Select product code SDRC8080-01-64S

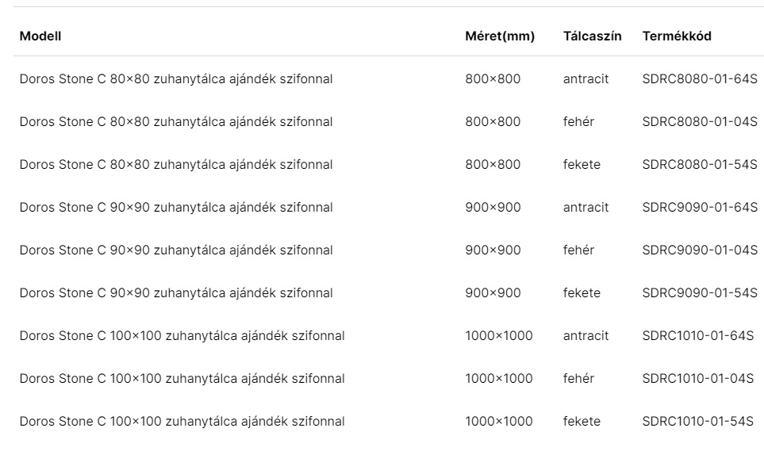point(700,79)
